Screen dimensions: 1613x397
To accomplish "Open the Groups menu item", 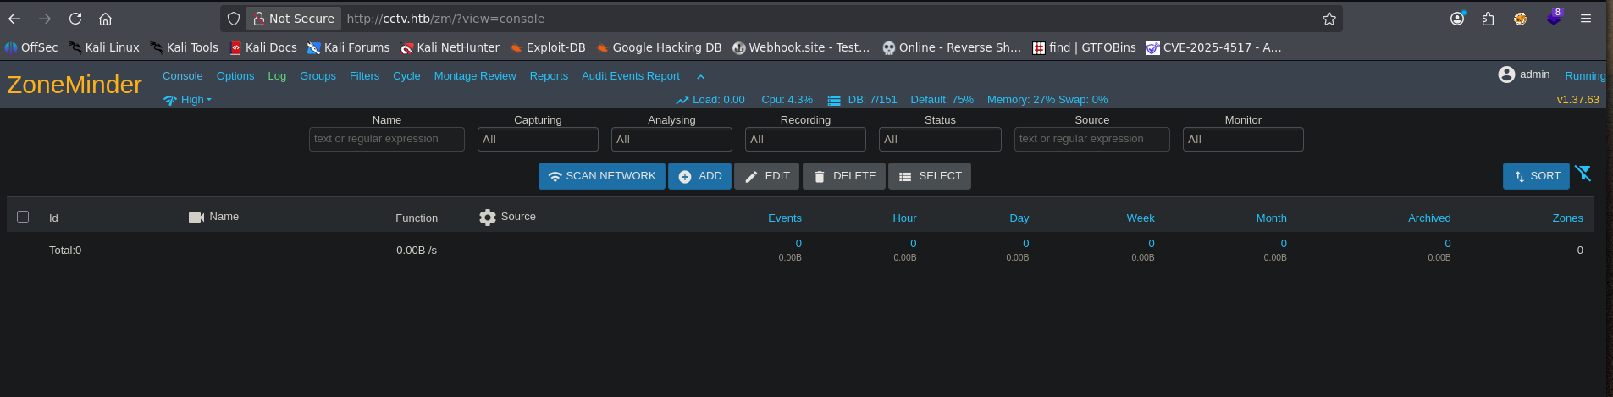I will [318, 76].
